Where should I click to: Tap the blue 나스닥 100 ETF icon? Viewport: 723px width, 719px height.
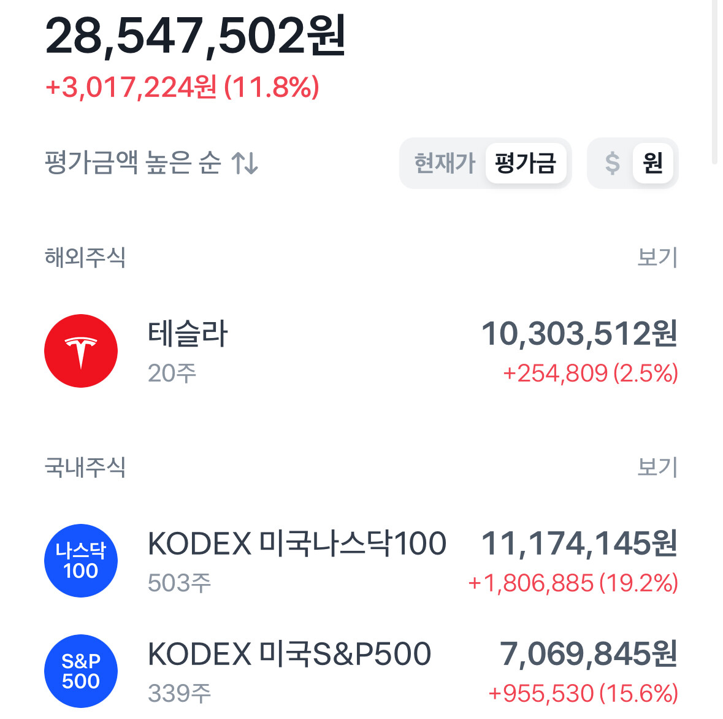click(x=81, y=561)
